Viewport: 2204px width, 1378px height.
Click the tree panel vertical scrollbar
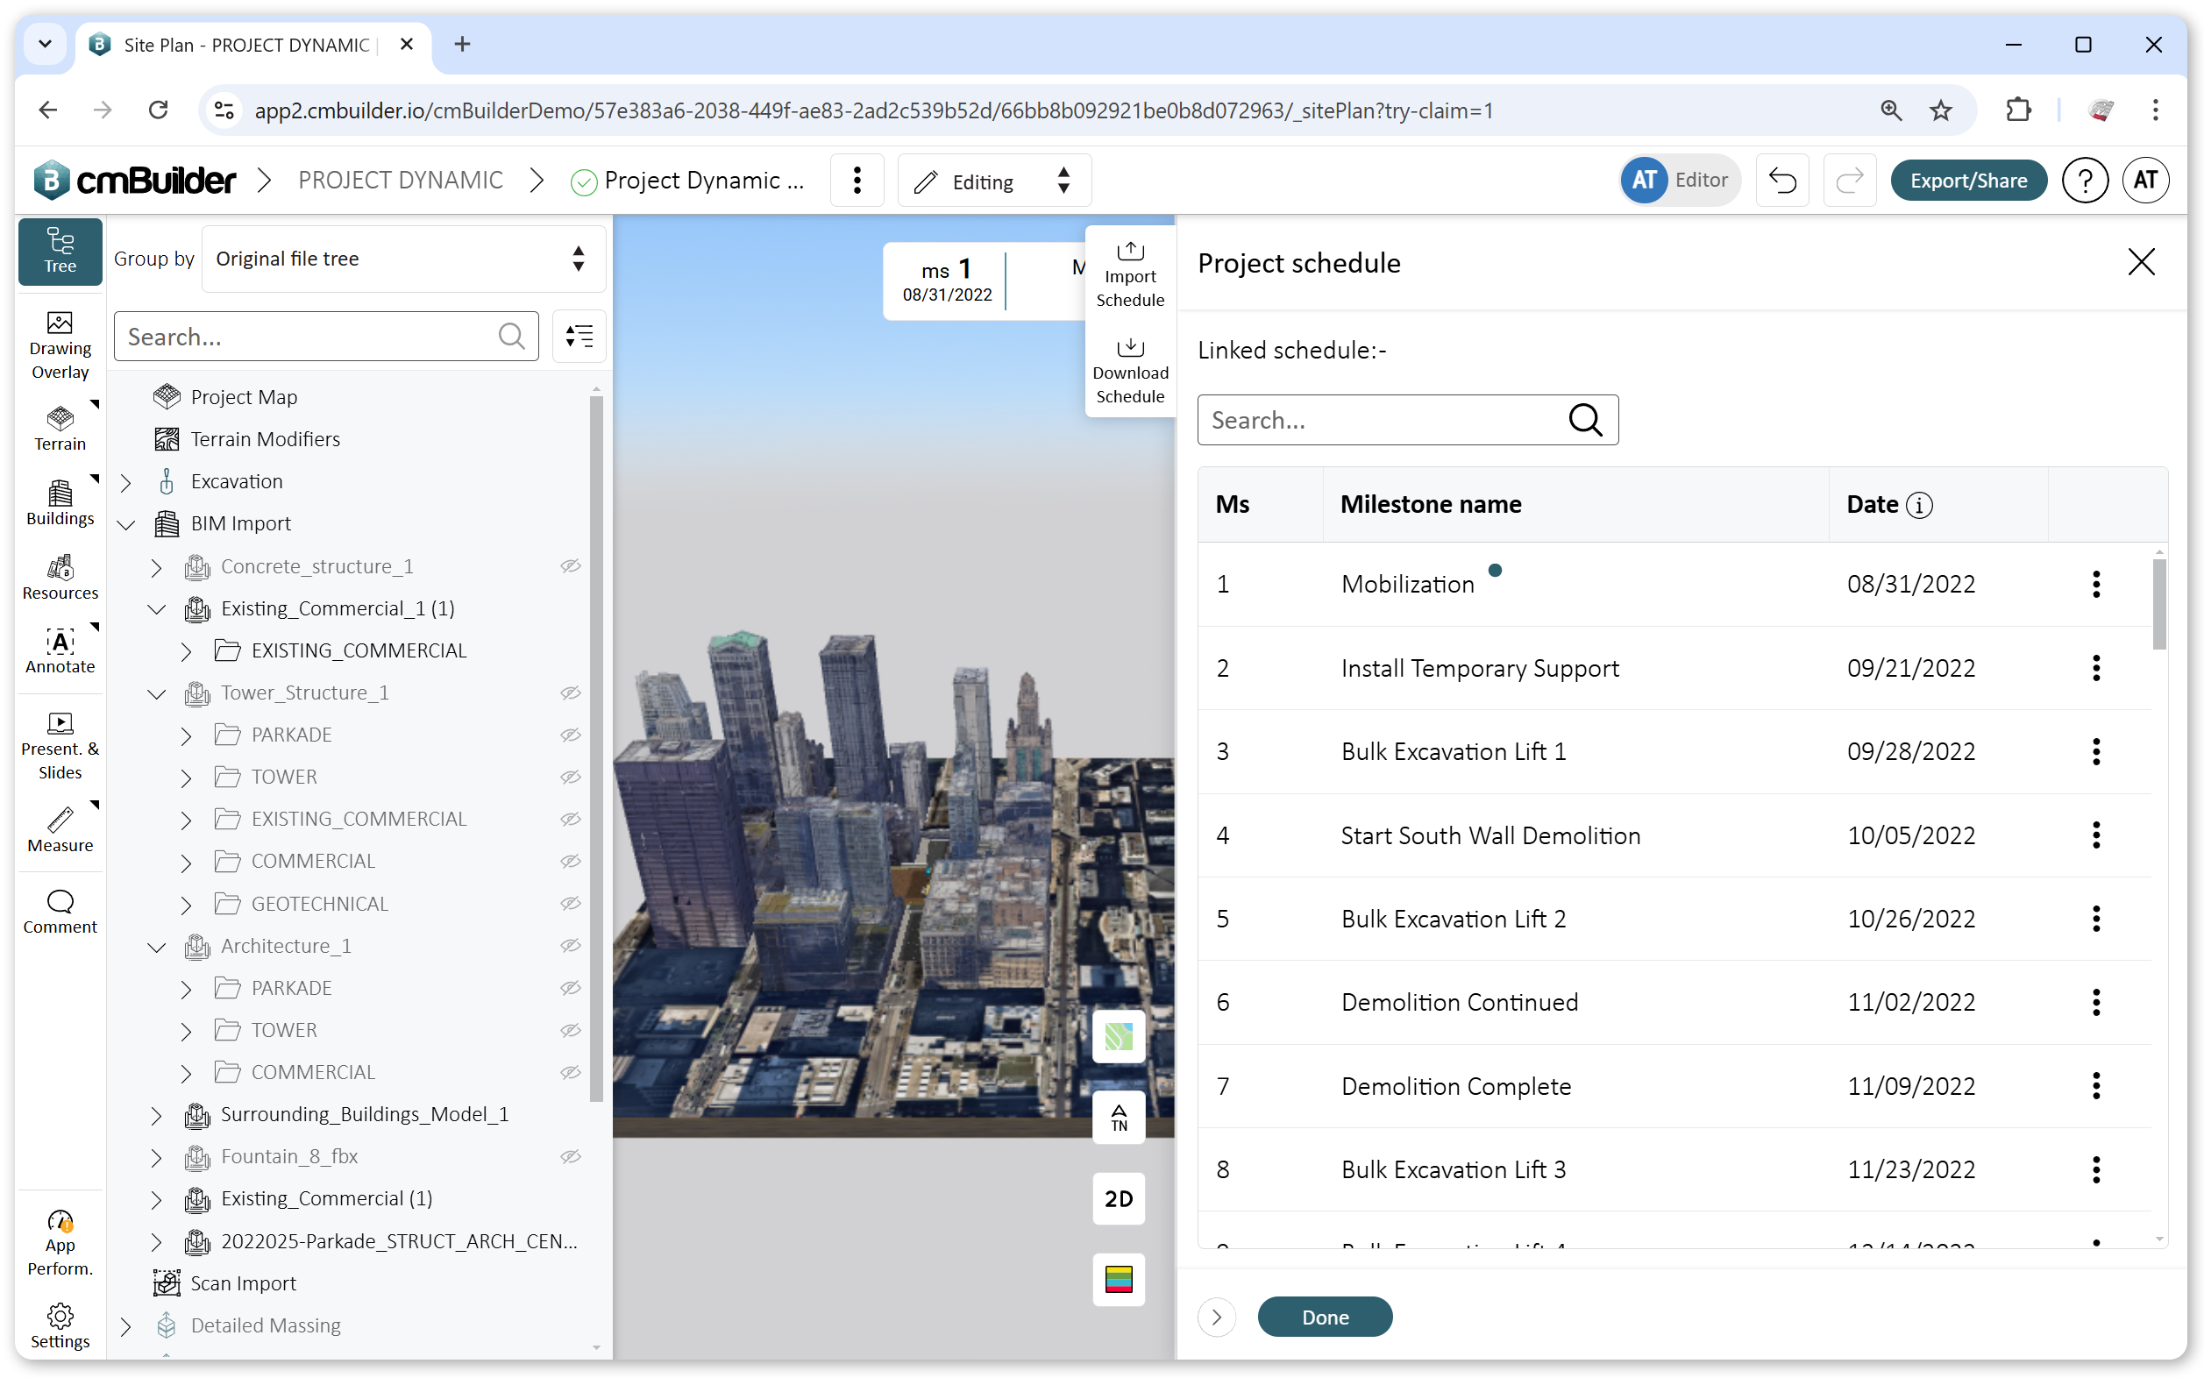click(x=596, y=748)
